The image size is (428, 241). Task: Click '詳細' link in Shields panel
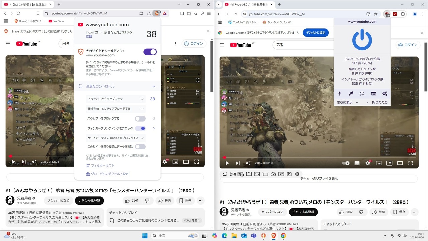(x=89, y=36)
